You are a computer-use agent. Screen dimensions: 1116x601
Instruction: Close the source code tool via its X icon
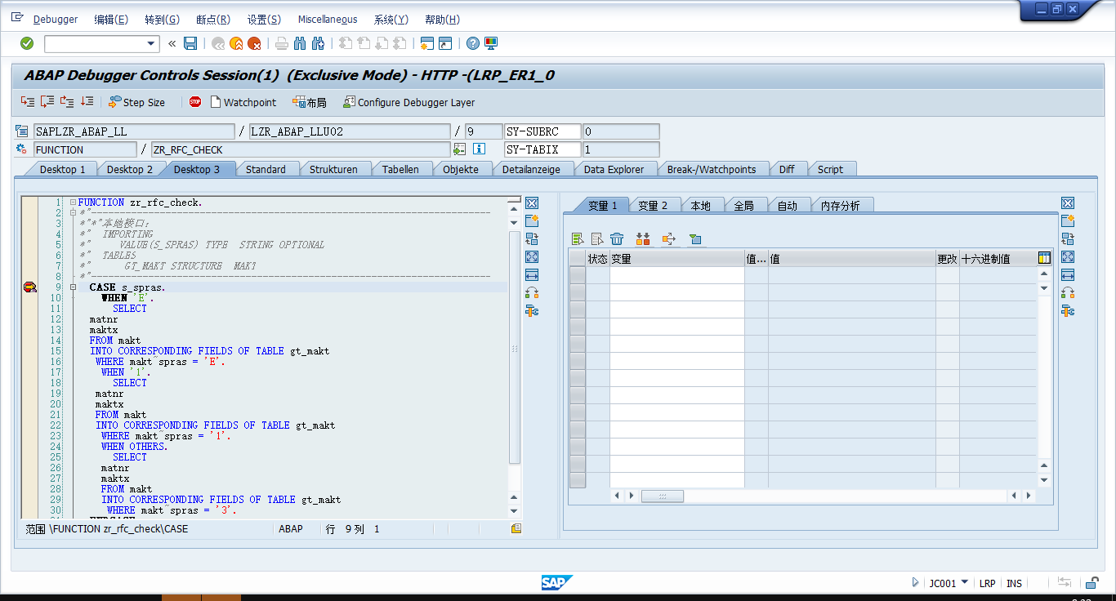coord(532,203)
